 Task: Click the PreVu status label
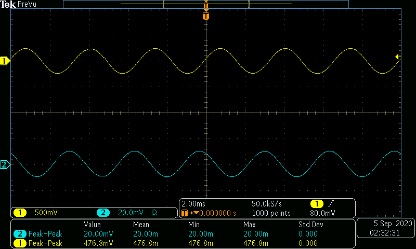pyautogui.click(x=27, y=4)
